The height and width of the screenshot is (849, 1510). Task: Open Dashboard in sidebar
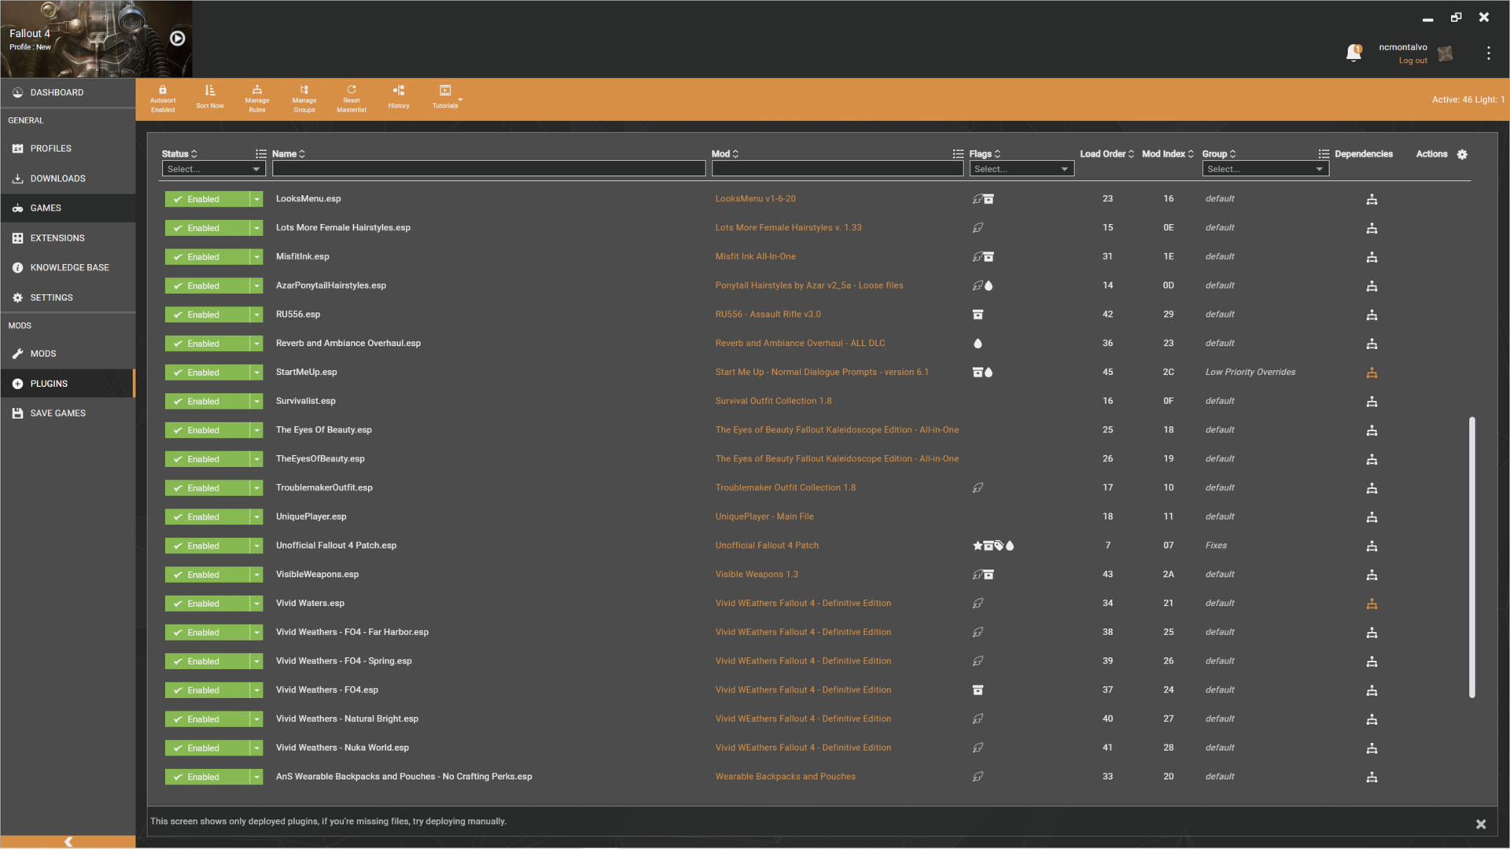click(68, 93)
